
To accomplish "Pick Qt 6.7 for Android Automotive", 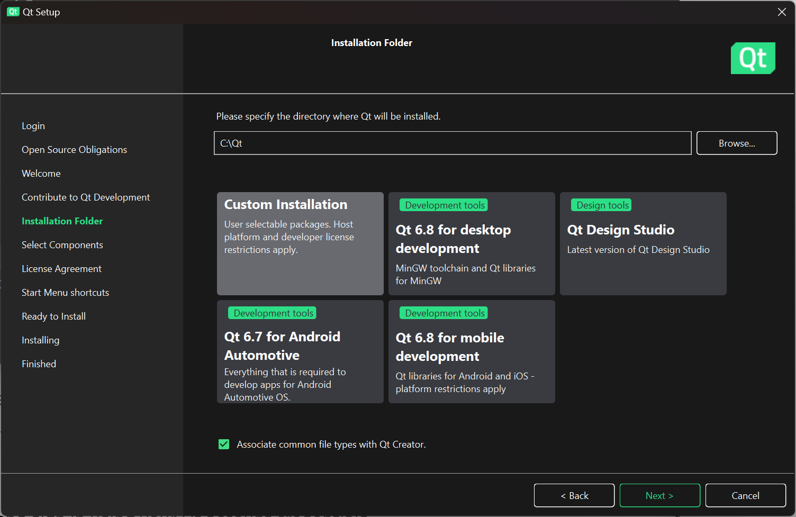I will click(300, 351).
